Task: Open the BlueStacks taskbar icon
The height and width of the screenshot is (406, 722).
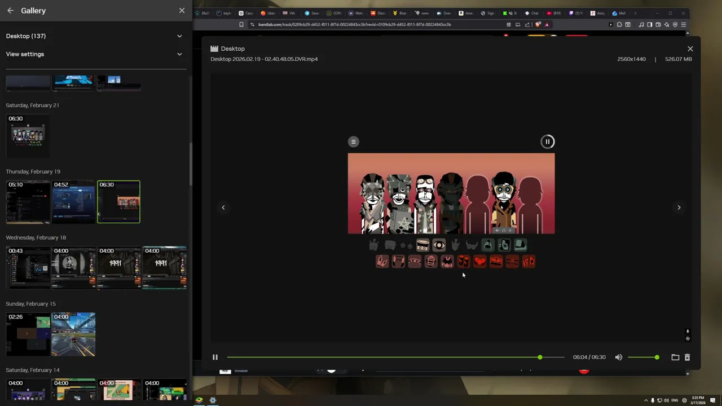Action: coord(199,400)
